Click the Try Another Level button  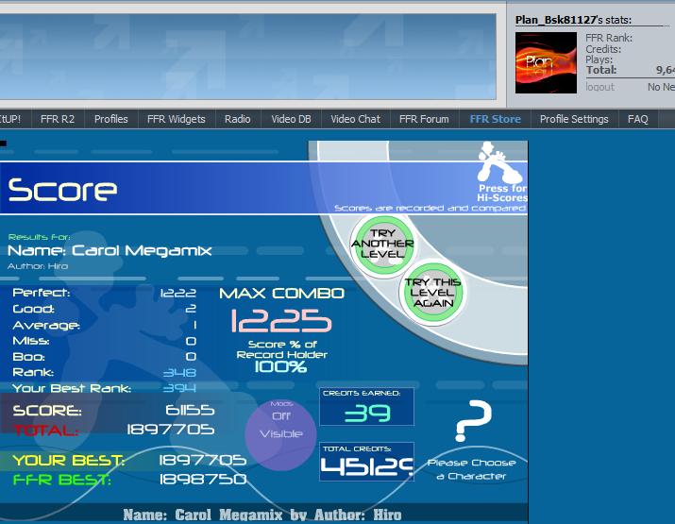click(x=382, y=244)
